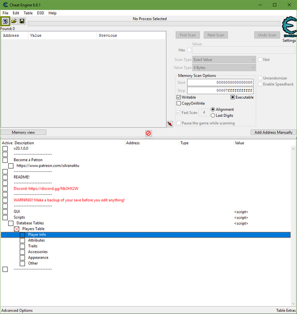297x314 pixels.
Task: Open the Table menu
Action: (x=28, y=13)
